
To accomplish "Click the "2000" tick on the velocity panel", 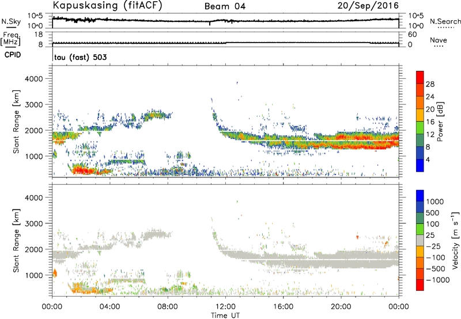I will [33, 249].
